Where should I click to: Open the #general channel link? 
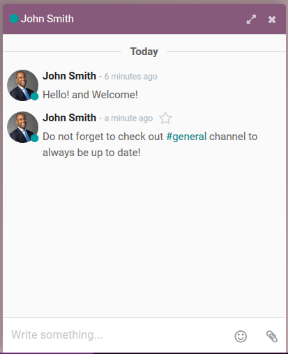pyautogui.click(x=186, y=137)
